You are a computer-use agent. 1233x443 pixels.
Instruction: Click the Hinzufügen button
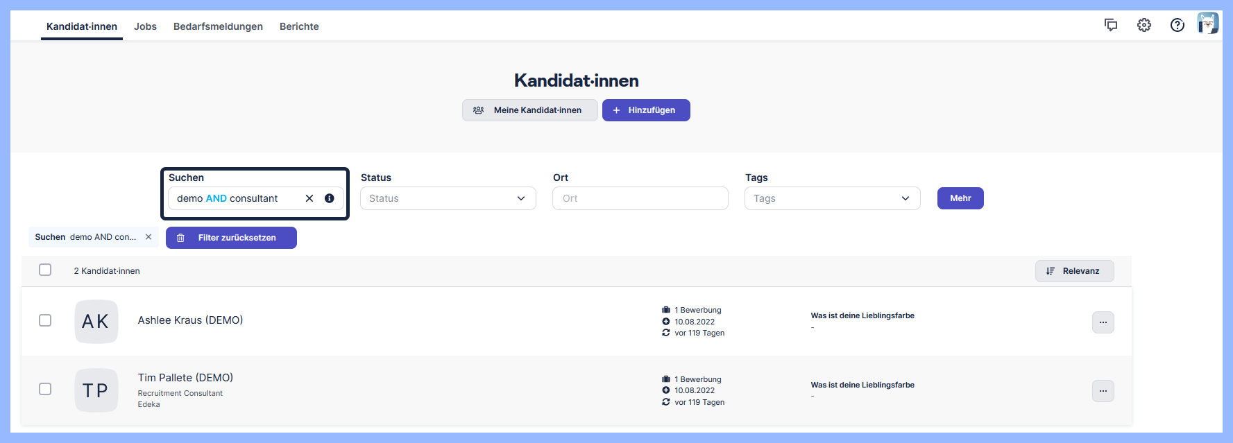646,110
